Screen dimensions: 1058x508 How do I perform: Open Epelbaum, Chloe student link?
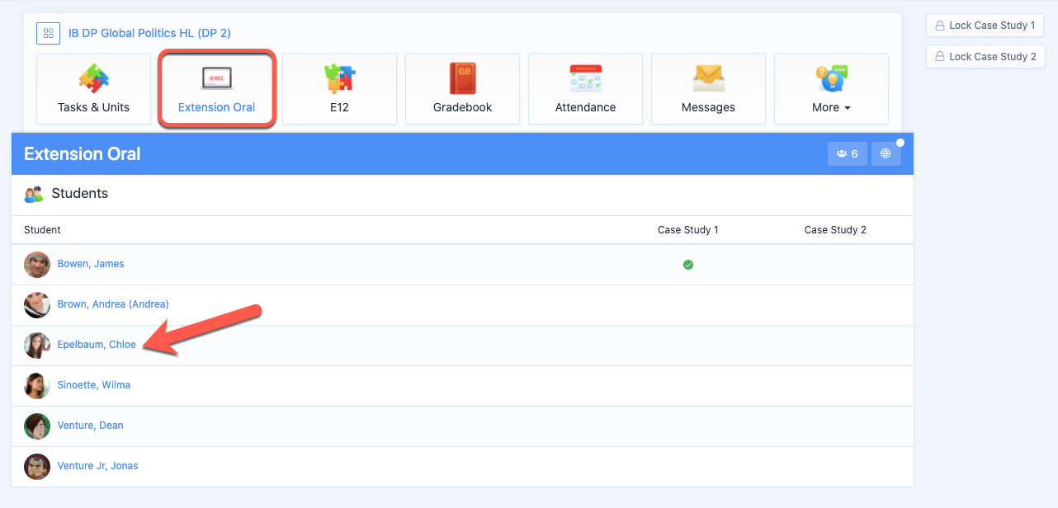pyautogui.click(x=97, y=345)
